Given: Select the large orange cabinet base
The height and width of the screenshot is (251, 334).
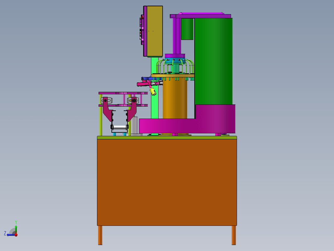Looking at the screenshot, I should pyautogui.click(x=167, y=182).
